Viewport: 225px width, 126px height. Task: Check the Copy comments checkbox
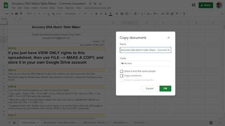tap(122, 76)
